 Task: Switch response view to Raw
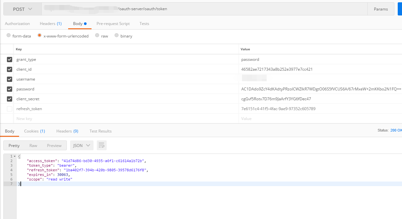pyautogui.click(x=33, y=145)
